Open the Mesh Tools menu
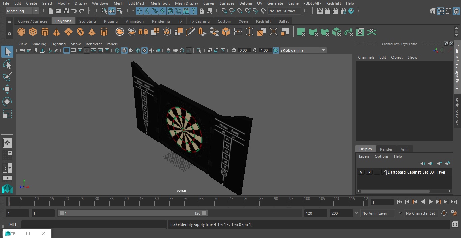 tap(160, 3)
